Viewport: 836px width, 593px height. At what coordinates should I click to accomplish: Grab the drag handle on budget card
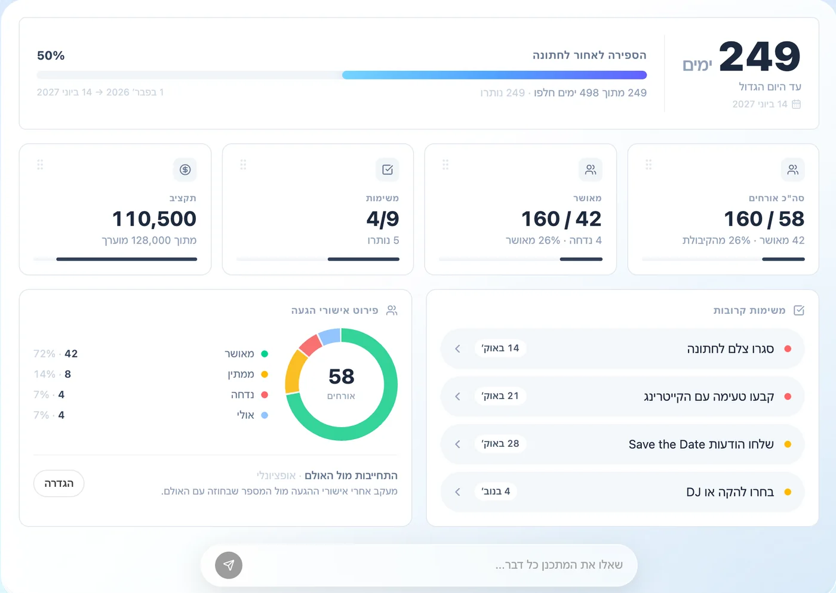point(40,164)
